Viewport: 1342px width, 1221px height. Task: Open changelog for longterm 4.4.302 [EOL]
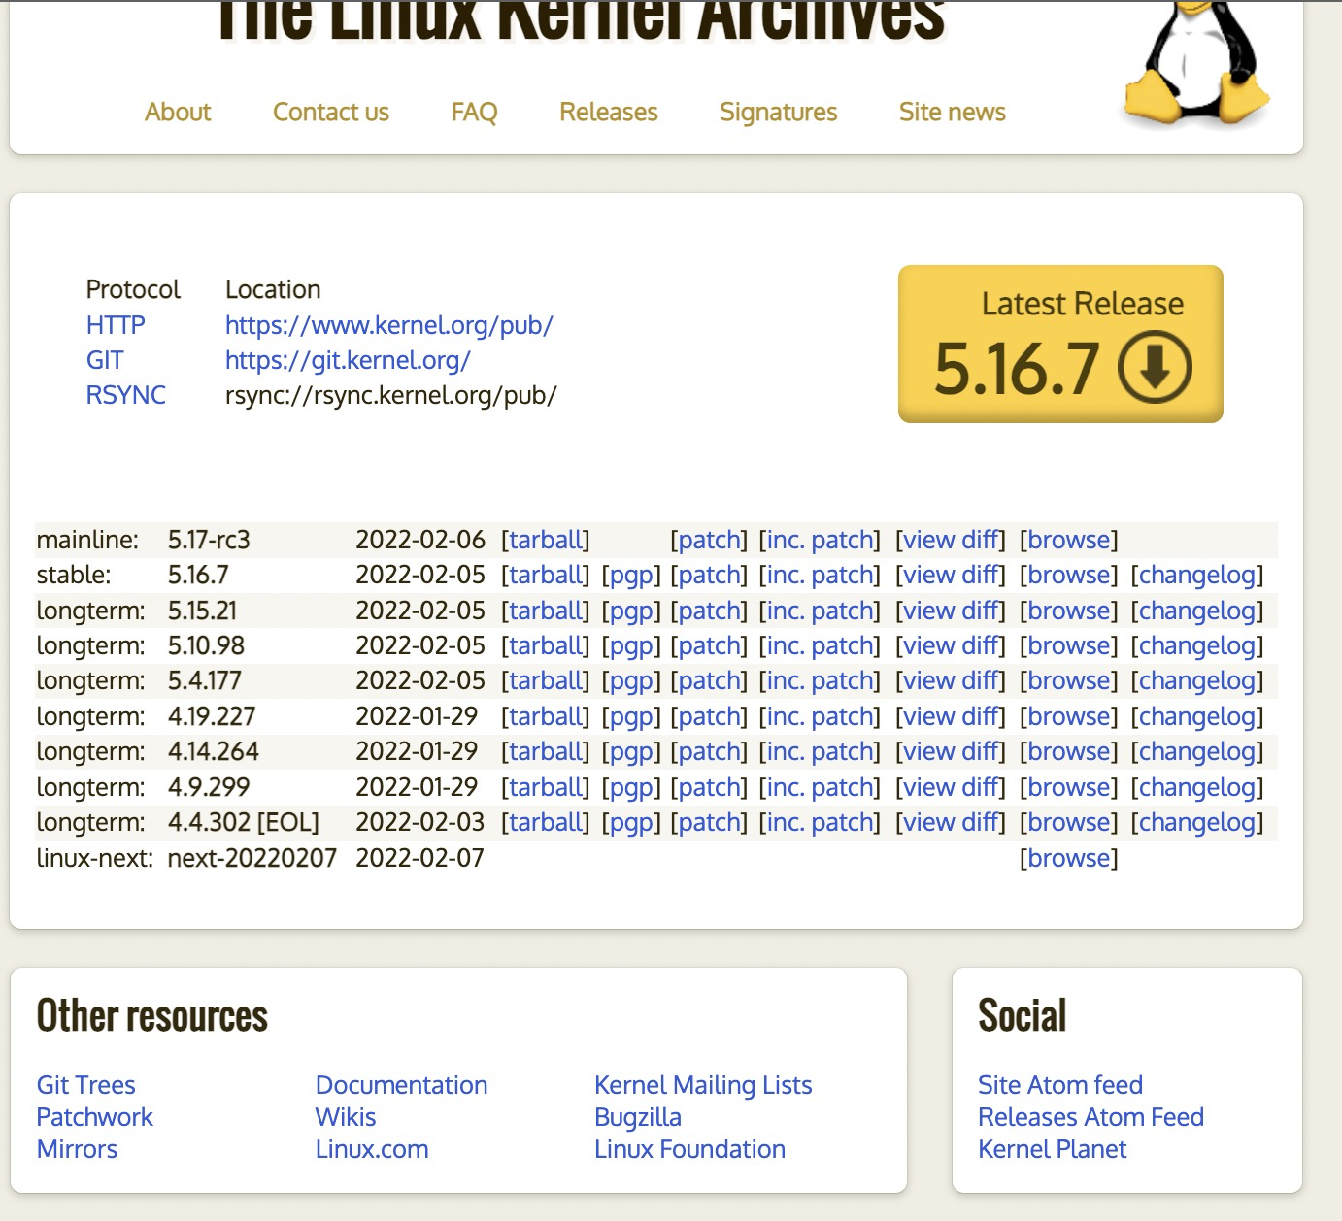point(1197,823)
